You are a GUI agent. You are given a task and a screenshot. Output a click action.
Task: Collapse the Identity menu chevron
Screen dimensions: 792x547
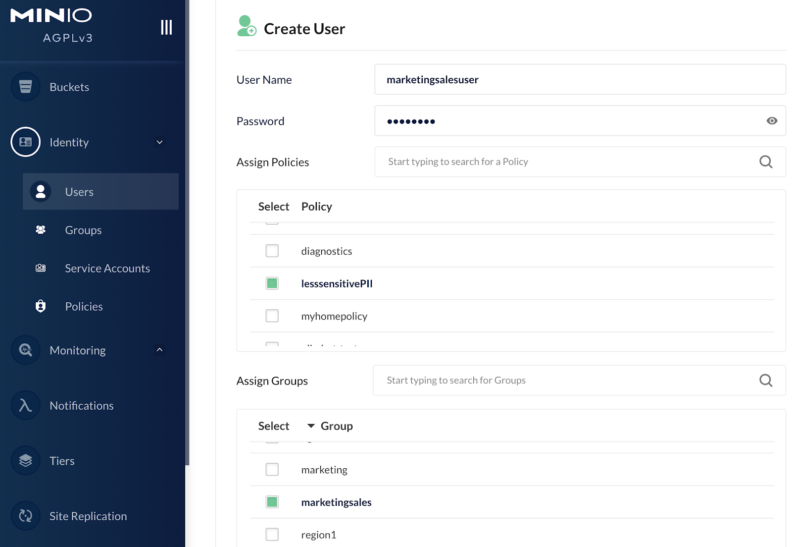pyautogui.click(x=159, y=143)
